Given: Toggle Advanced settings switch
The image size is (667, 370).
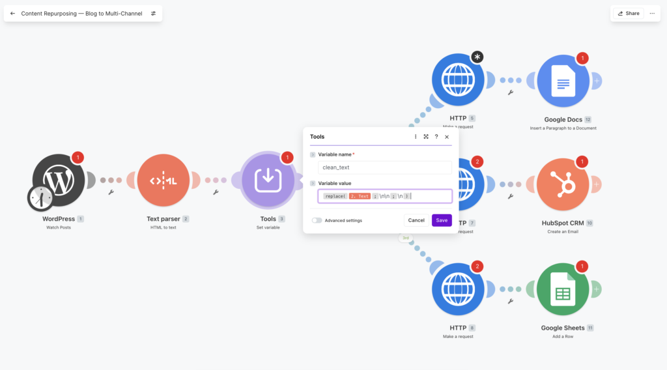Looking at the screenshot, I should coord(317,220).
